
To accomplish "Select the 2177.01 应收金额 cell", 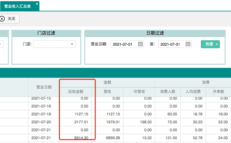I will 76,122.
